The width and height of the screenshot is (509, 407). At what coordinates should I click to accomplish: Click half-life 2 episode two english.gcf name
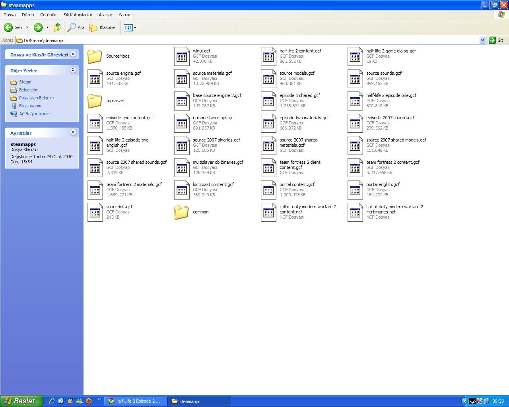pos(127,142)
